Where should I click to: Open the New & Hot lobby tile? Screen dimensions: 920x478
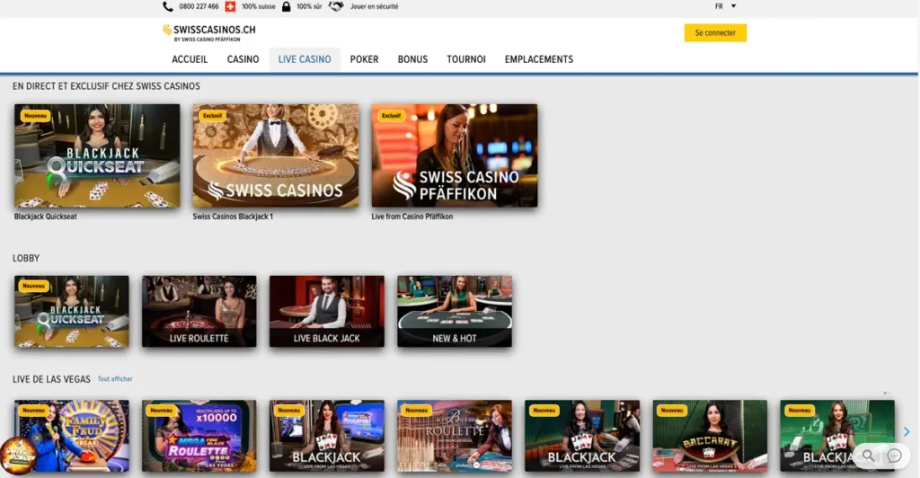point(455,312)
